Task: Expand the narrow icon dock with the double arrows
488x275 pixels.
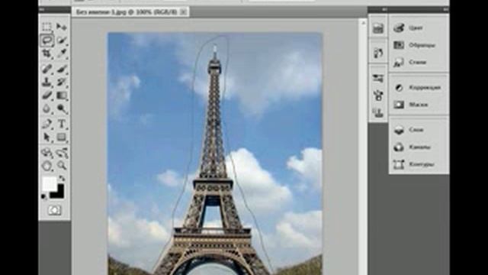Action: tap(384, 10)
